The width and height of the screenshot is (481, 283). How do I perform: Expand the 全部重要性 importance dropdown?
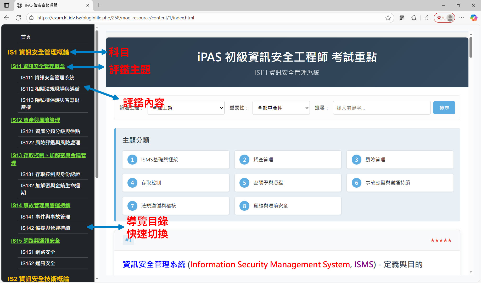click(281, 108)
